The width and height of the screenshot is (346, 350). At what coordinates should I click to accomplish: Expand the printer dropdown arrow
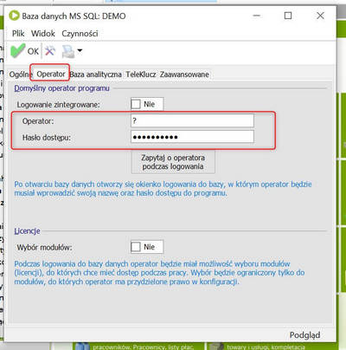[80, 51]
